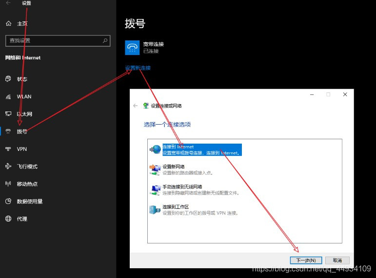Select the 宽带连接 connection entry

145,48
